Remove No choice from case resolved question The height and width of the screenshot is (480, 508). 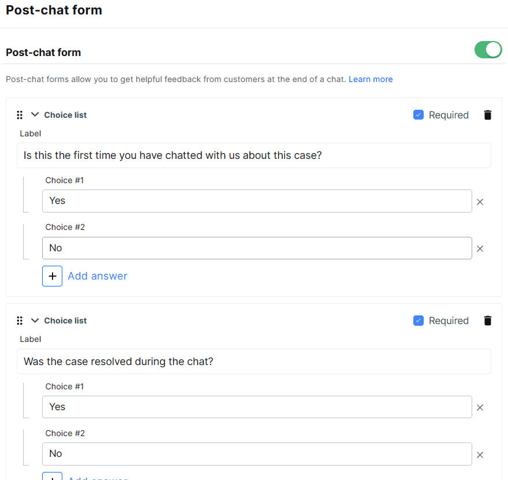[480, 455]
